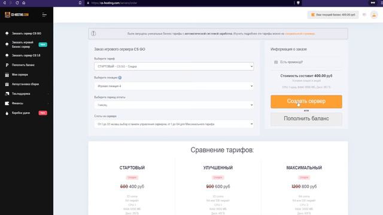Toggle the sidebar hamburger menu
383x215 pixels.
pos(44,15)
